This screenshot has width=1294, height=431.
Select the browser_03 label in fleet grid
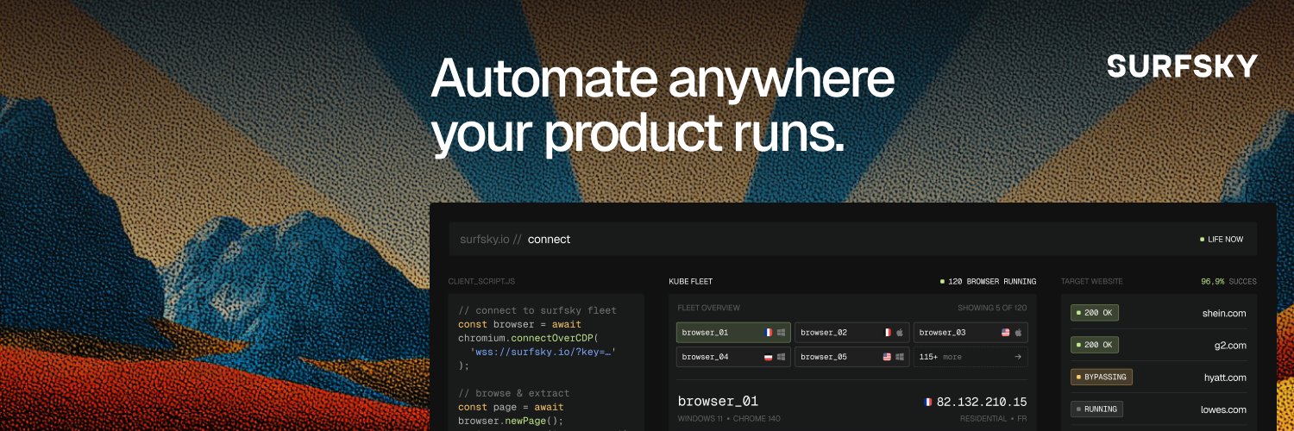pyautogui.click(x=943, y=332)
